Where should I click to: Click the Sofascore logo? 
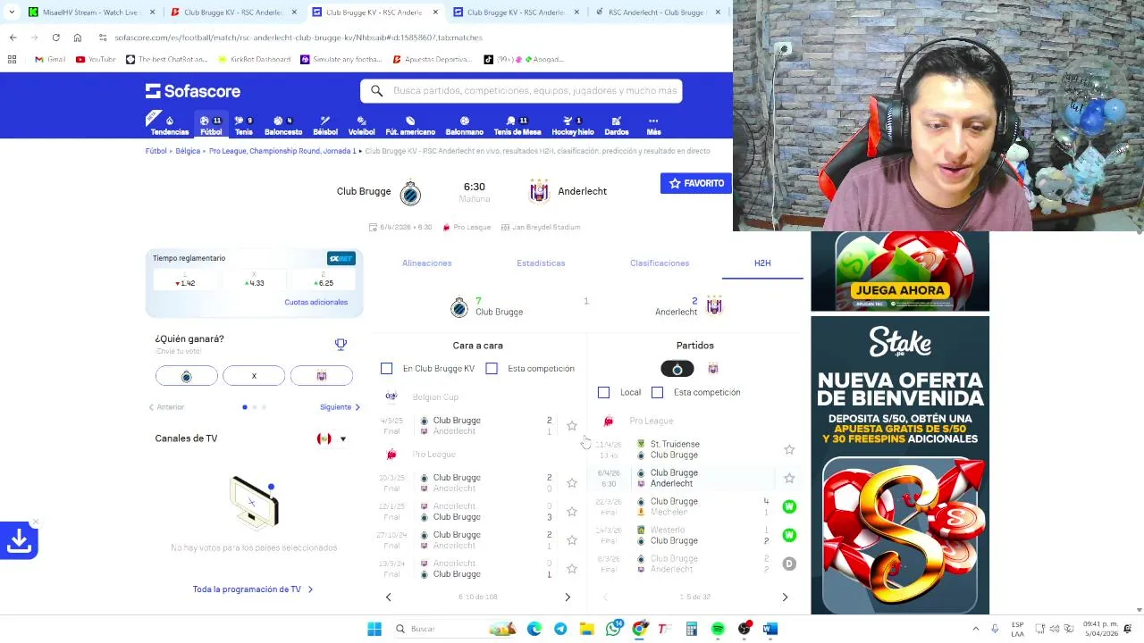click(x=193, y=91)
